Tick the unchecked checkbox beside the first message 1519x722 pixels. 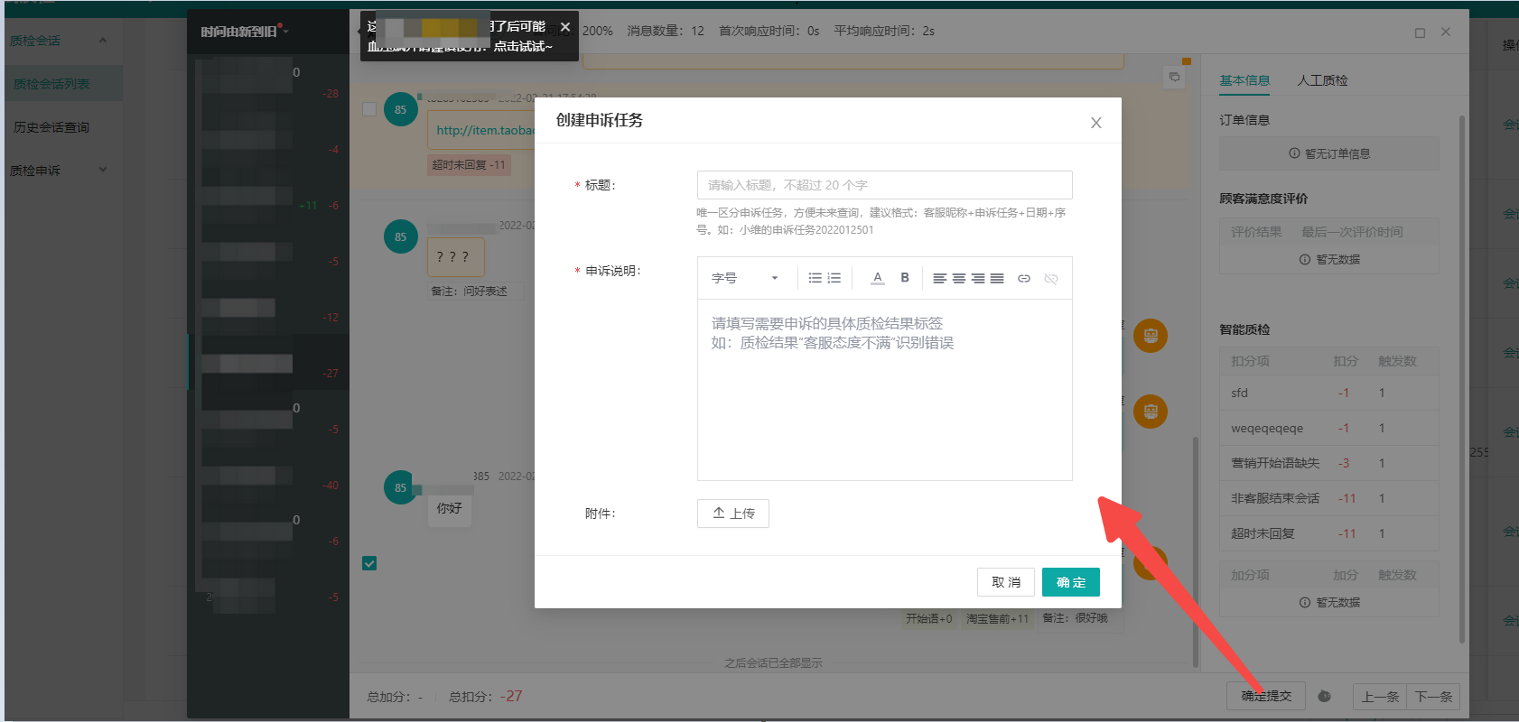coord(369,109)
